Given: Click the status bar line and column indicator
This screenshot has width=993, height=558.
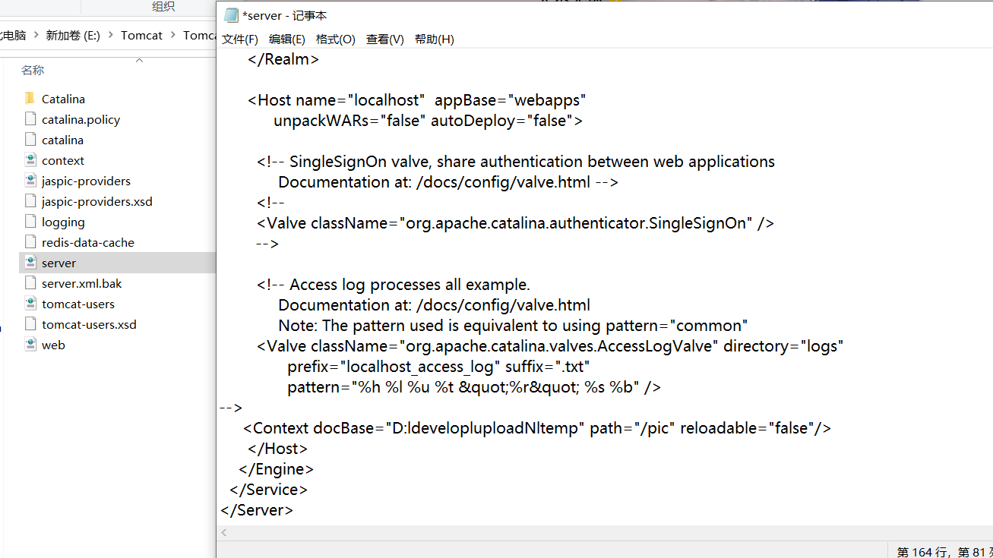Looking at the screenshot, I should 944,551.
